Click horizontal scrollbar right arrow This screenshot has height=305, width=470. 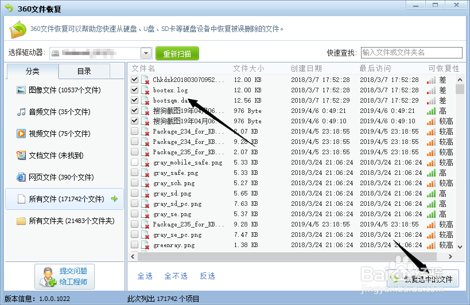[450, 256]
